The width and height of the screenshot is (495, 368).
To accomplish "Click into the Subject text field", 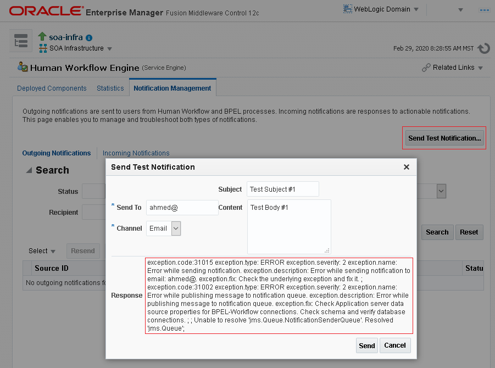I will click(x=282, y=189).
